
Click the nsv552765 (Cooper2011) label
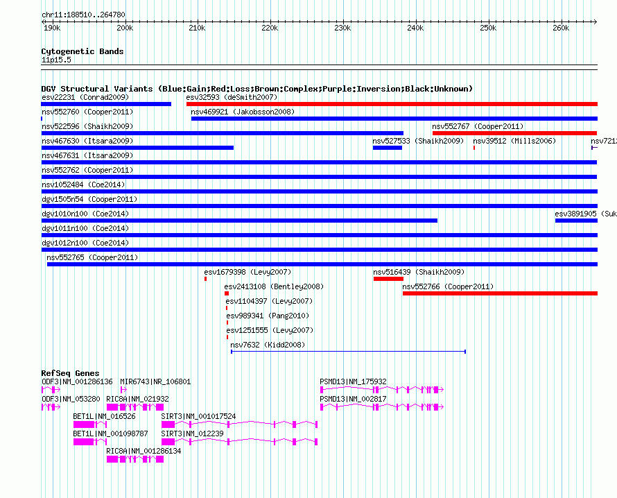92,257
